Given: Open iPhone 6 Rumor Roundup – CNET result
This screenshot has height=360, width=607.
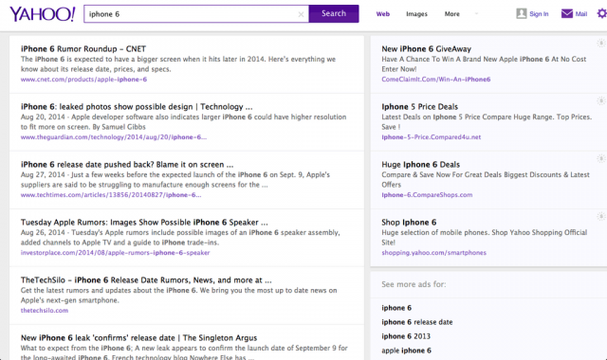Looking at the screenshot, I should 83,49.
